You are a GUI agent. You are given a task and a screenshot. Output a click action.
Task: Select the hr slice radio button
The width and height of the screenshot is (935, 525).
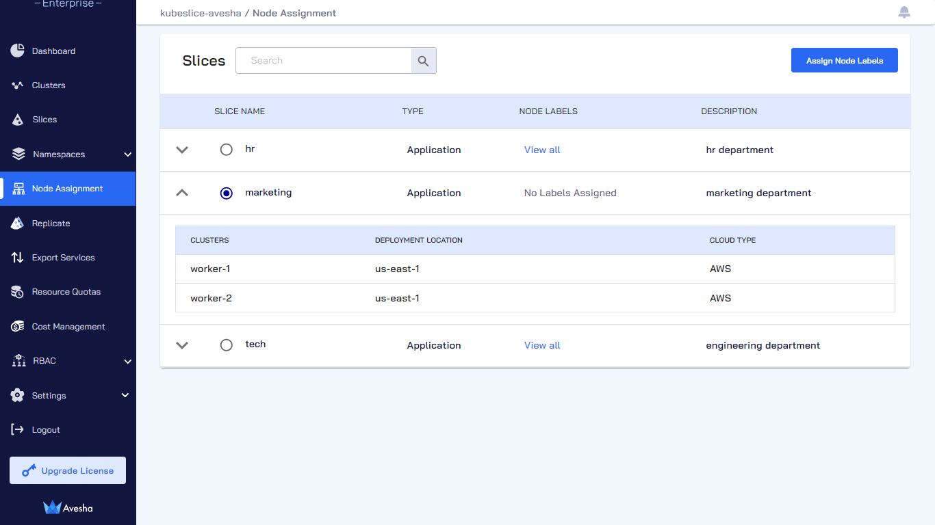point(227,150)
